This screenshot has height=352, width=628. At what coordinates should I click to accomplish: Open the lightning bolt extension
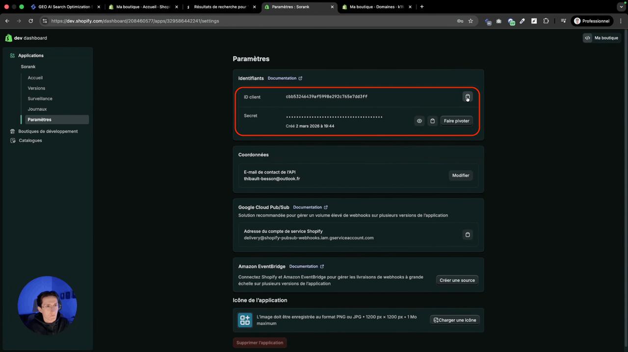[534, 21]
